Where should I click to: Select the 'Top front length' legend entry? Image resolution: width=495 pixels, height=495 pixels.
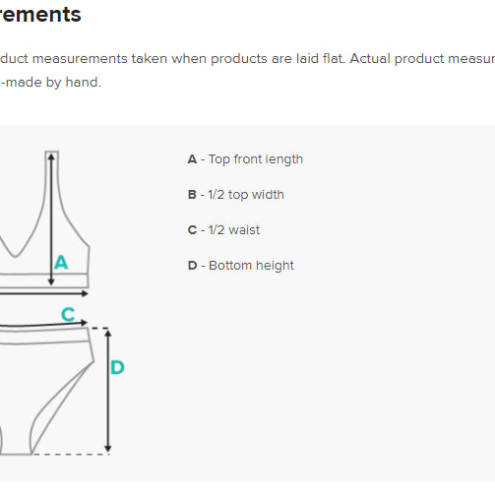tap(245, 159)
